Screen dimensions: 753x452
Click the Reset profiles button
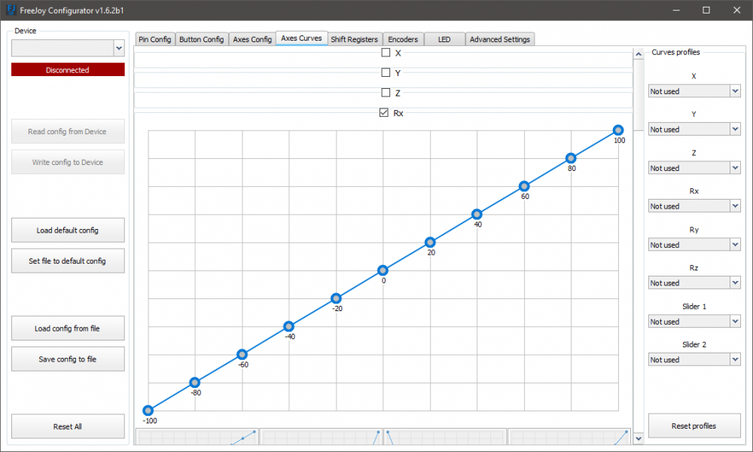coord(694,426)
